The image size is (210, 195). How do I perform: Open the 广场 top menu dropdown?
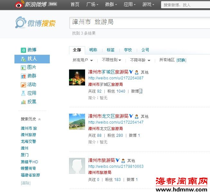(x=92, y=4)
